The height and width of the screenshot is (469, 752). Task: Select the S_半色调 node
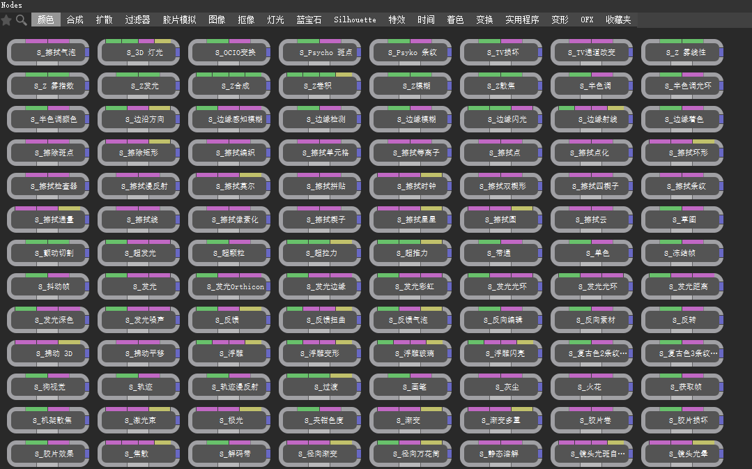click(592, 86)
